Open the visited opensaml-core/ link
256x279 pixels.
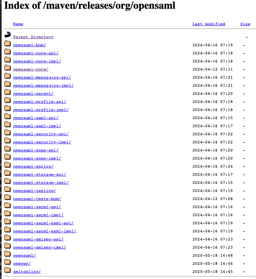click(x=31, y=69)
